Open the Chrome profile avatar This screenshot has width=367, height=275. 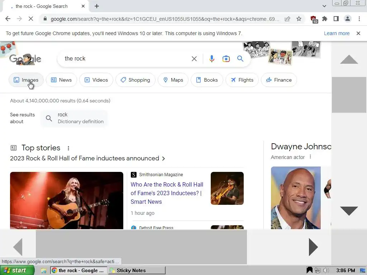click(x=348, y=19)
